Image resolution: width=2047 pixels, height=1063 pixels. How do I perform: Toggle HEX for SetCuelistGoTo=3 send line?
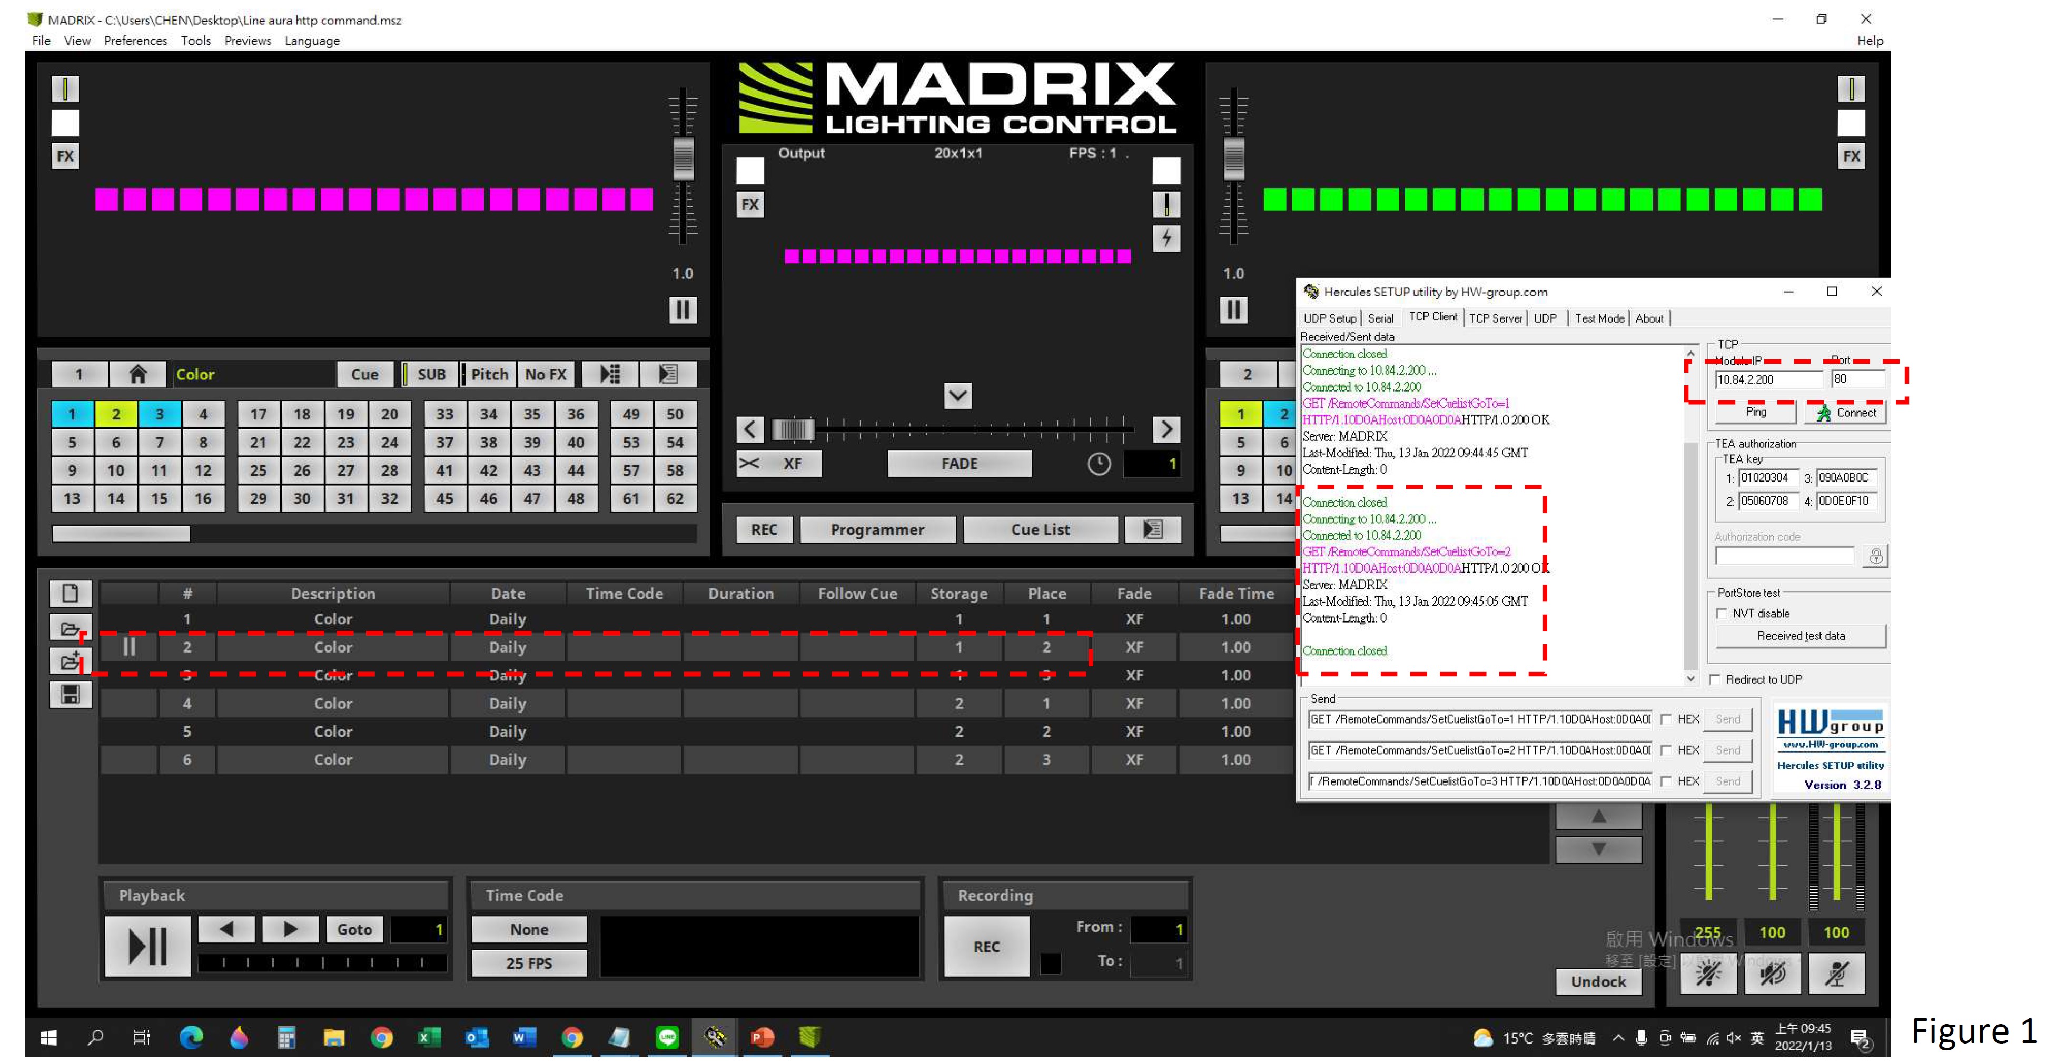(1666, 781)
